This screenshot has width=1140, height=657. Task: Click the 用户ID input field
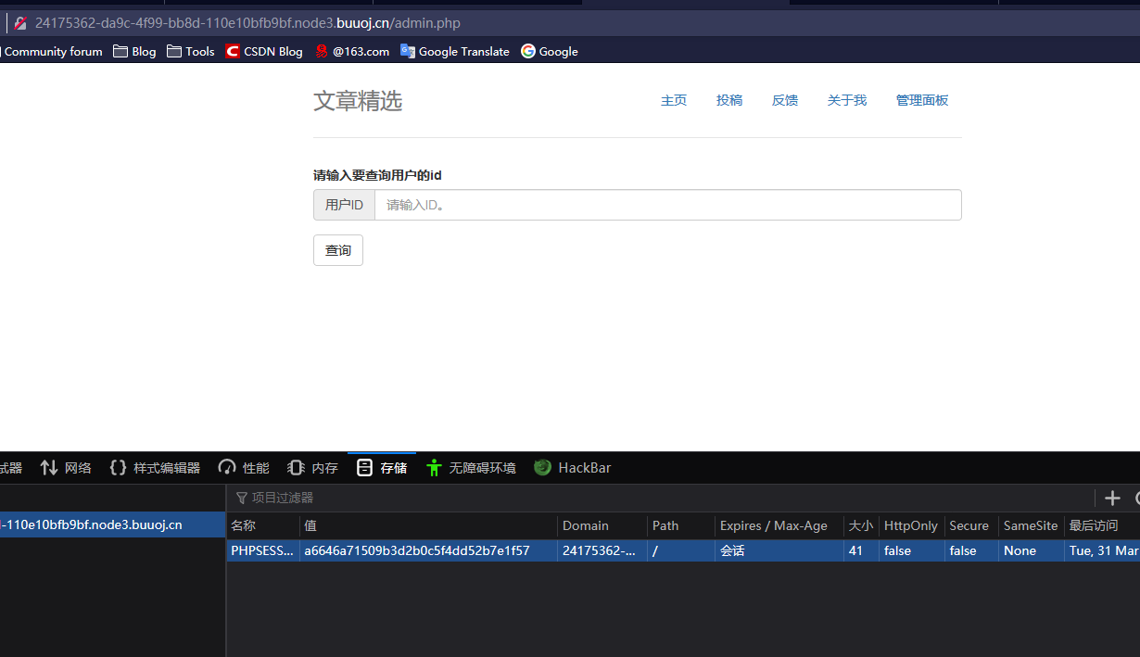click(667, 204)
